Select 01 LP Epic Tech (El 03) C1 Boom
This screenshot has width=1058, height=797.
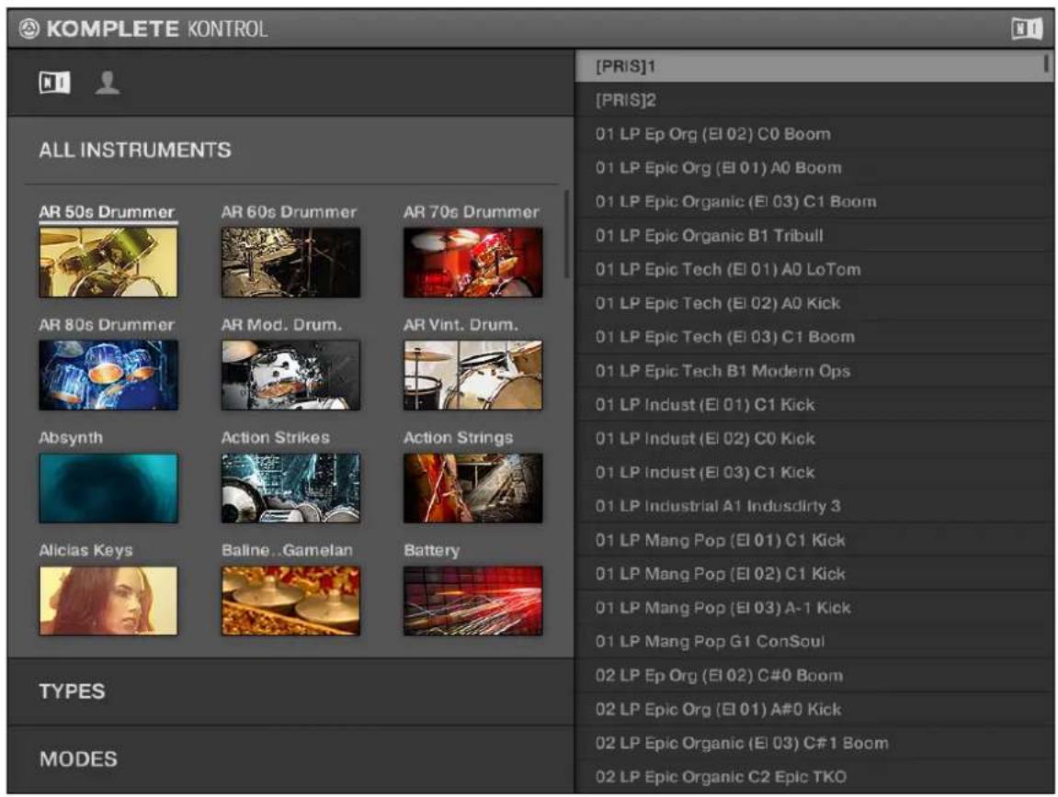pyautogui.click(x=813, y=336)
